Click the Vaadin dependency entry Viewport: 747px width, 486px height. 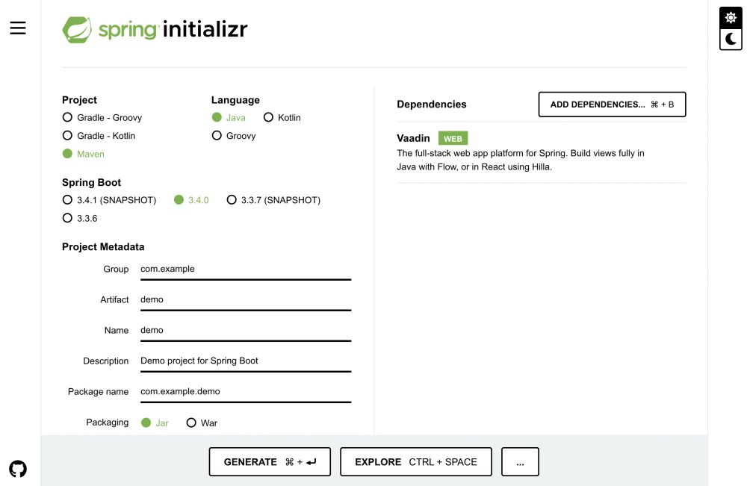click(541, 152)
